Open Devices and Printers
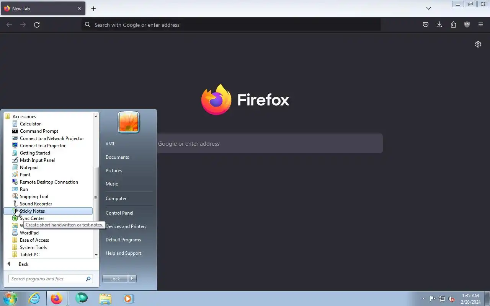The image size is (490, 306). tap(126, 226)
